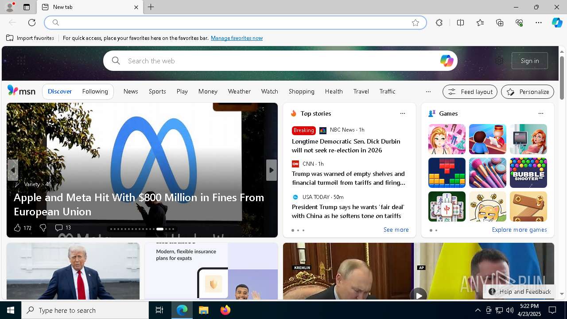Screen dimensions: 567x319
Task: Select the Discover tab
Action: 60,91
